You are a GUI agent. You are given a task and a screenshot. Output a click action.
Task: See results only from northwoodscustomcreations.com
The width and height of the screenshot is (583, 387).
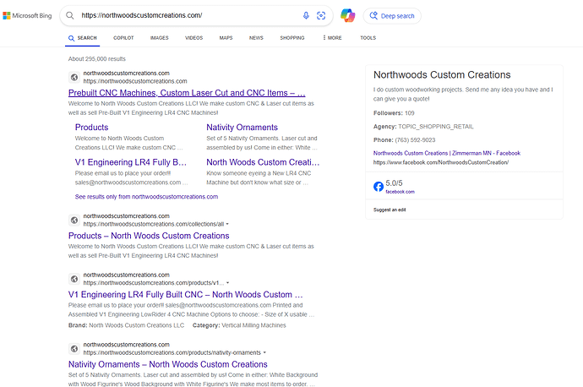146,197
